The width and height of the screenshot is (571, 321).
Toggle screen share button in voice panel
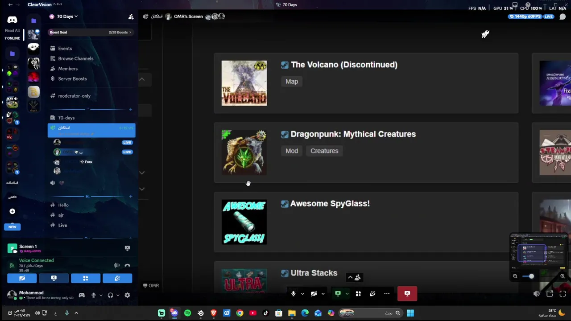54,278
